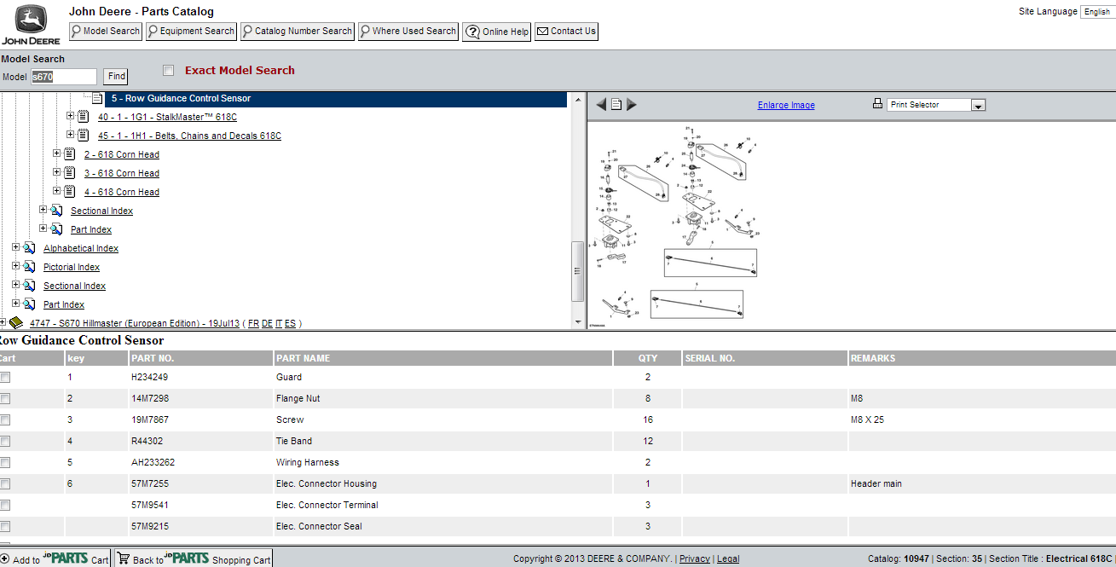This screenshot has height=567, width=1116.
Task: Check the box for Elec. Connector Seal
Action: (5, 526)
